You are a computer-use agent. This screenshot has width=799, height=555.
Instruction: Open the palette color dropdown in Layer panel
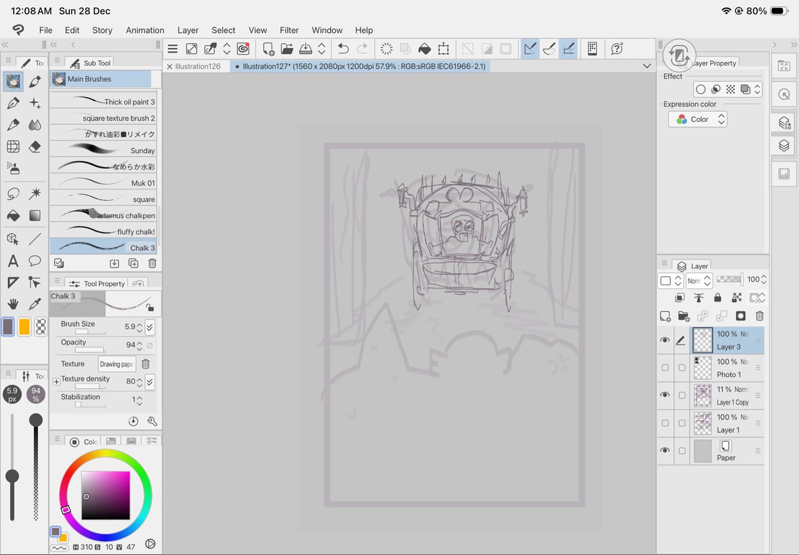pyautogui.click(x=670, y=281)
